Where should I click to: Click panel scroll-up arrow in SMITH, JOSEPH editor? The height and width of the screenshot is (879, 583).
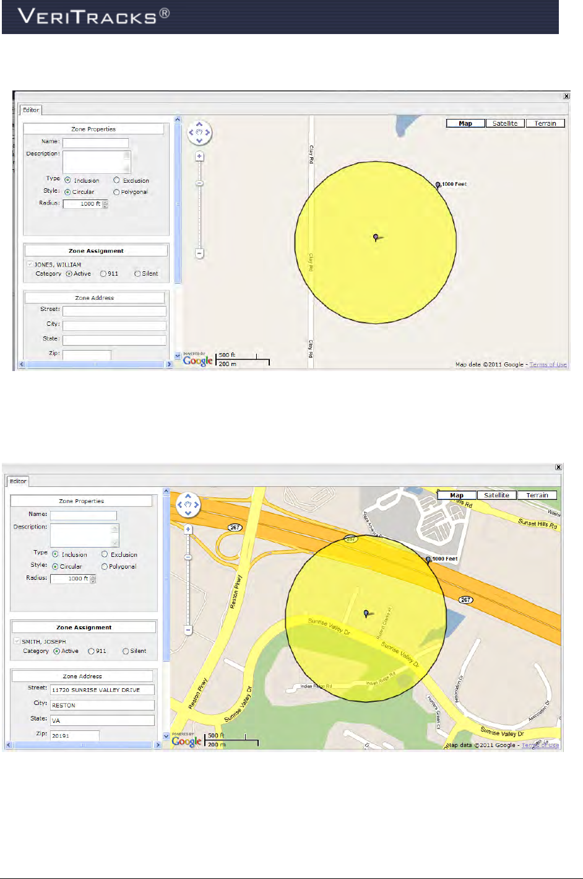pos(166,491)
